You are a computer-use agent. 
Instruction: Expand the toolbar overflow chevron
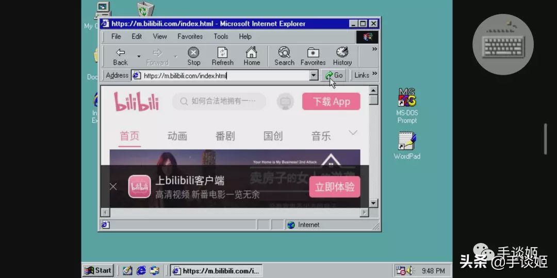click(x=374, y=49)
